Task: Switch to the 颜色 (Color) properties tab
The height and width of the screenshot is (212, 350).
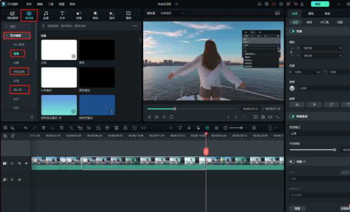Action: [x=310, y=14]
